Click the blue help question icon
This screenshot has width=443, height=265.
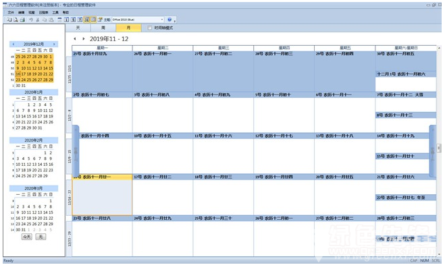tap(170, 20)
